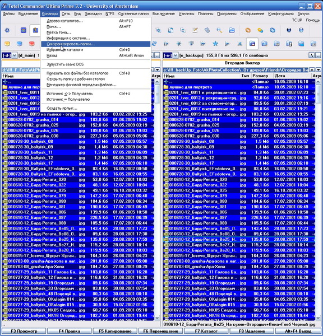Open right panel path history dropdown arrow

click(318, 70)
